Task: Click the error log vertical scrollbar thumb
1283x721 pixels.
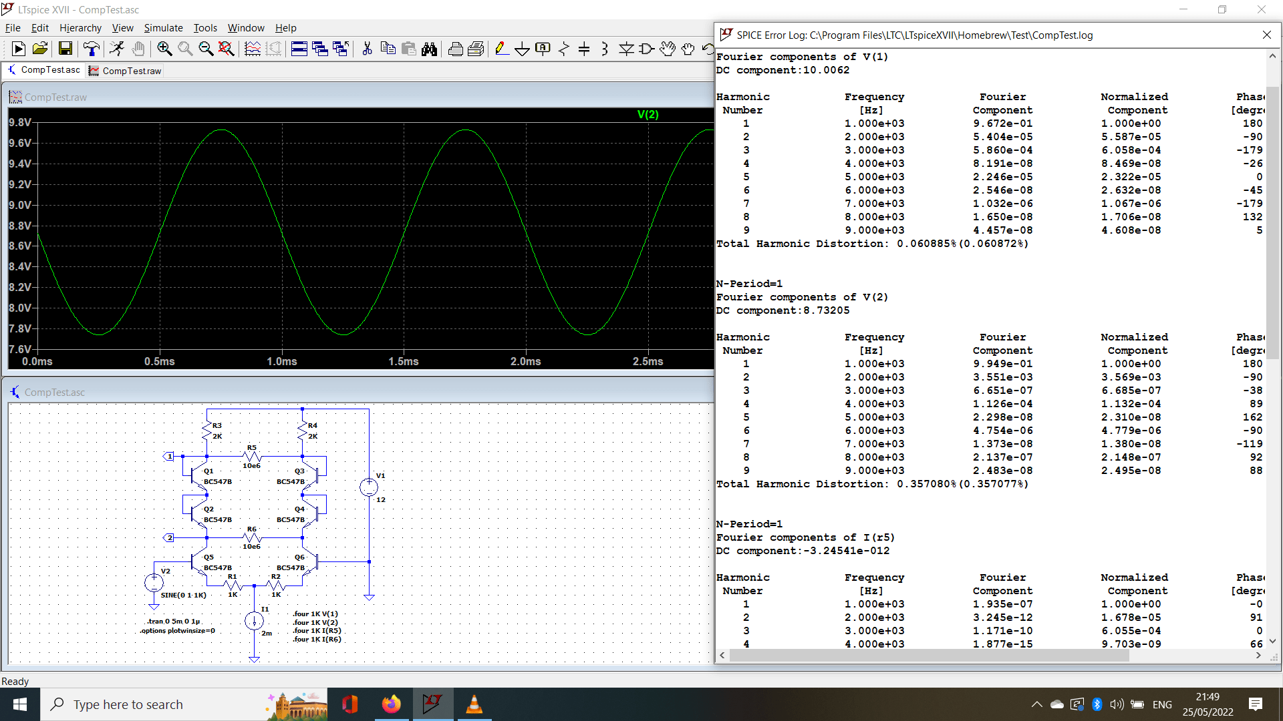Action: pos(1272,224)
